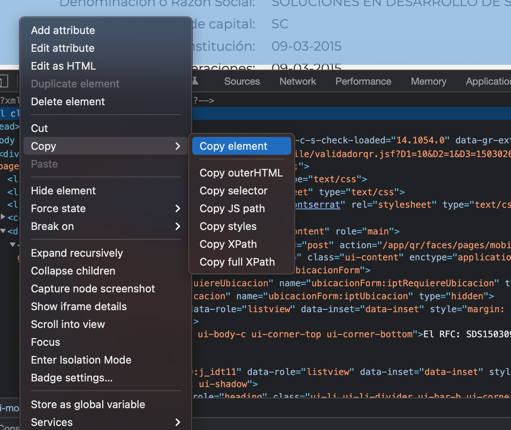Select Copy styles entry
The image size is (511, 430).
[x=242, y=226]
